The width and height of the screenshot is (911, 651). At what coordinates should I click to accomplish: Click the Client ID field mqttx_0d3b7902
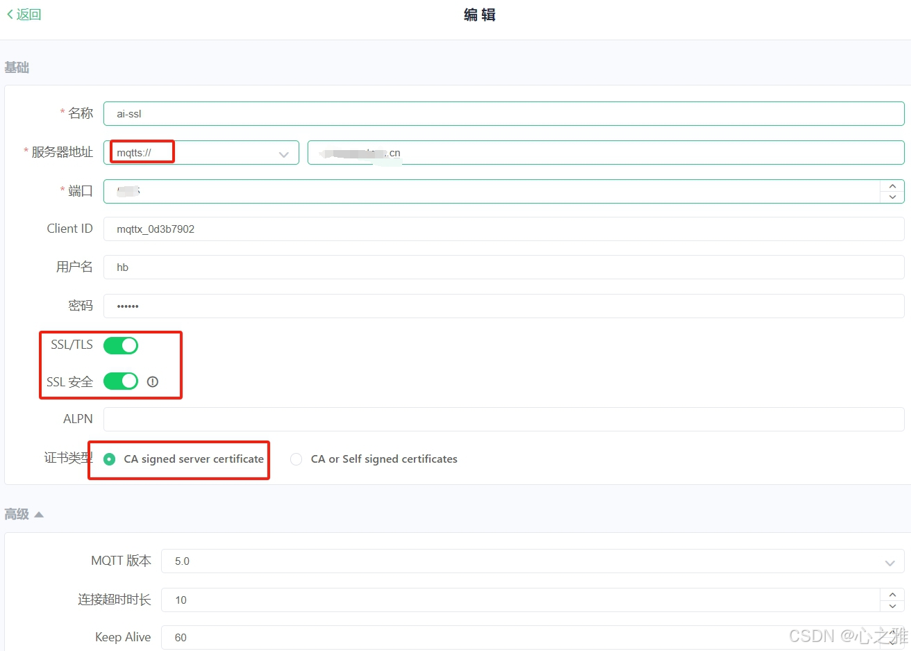[503, 229]
